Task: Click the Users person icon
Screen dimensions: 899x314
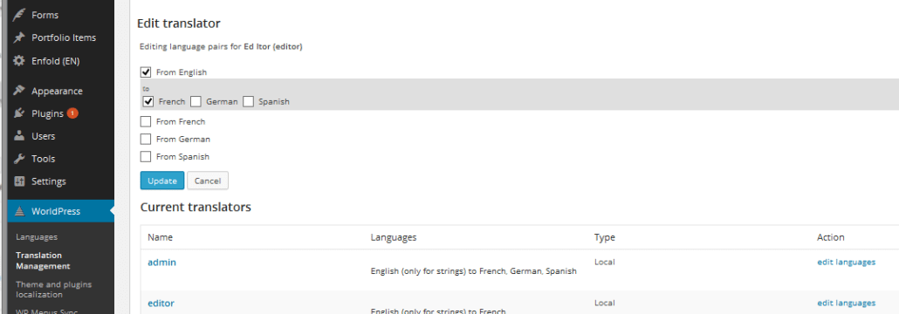Action: coord(19,136)
